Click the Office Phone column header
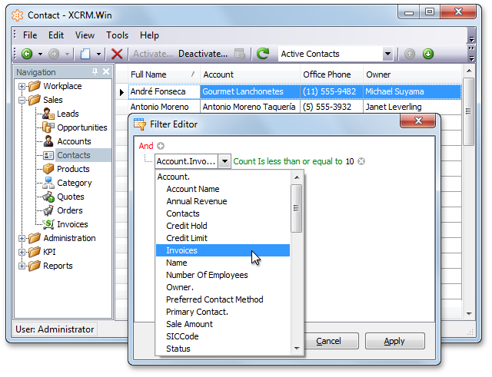492x377 pixels. click(x=331, y=74)
